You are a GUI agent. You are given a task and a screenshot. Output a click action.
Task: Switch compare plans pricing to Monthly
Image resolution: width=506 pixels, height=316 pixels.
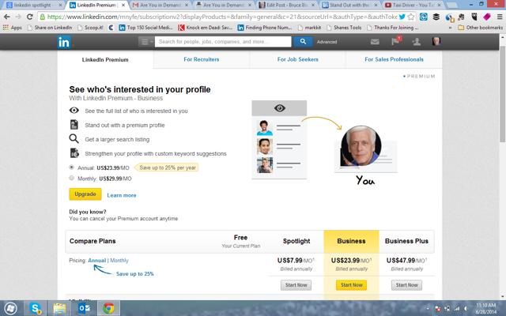[119, 260]
